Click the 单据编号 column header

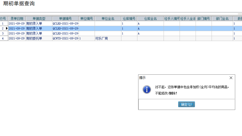[65, 19]
